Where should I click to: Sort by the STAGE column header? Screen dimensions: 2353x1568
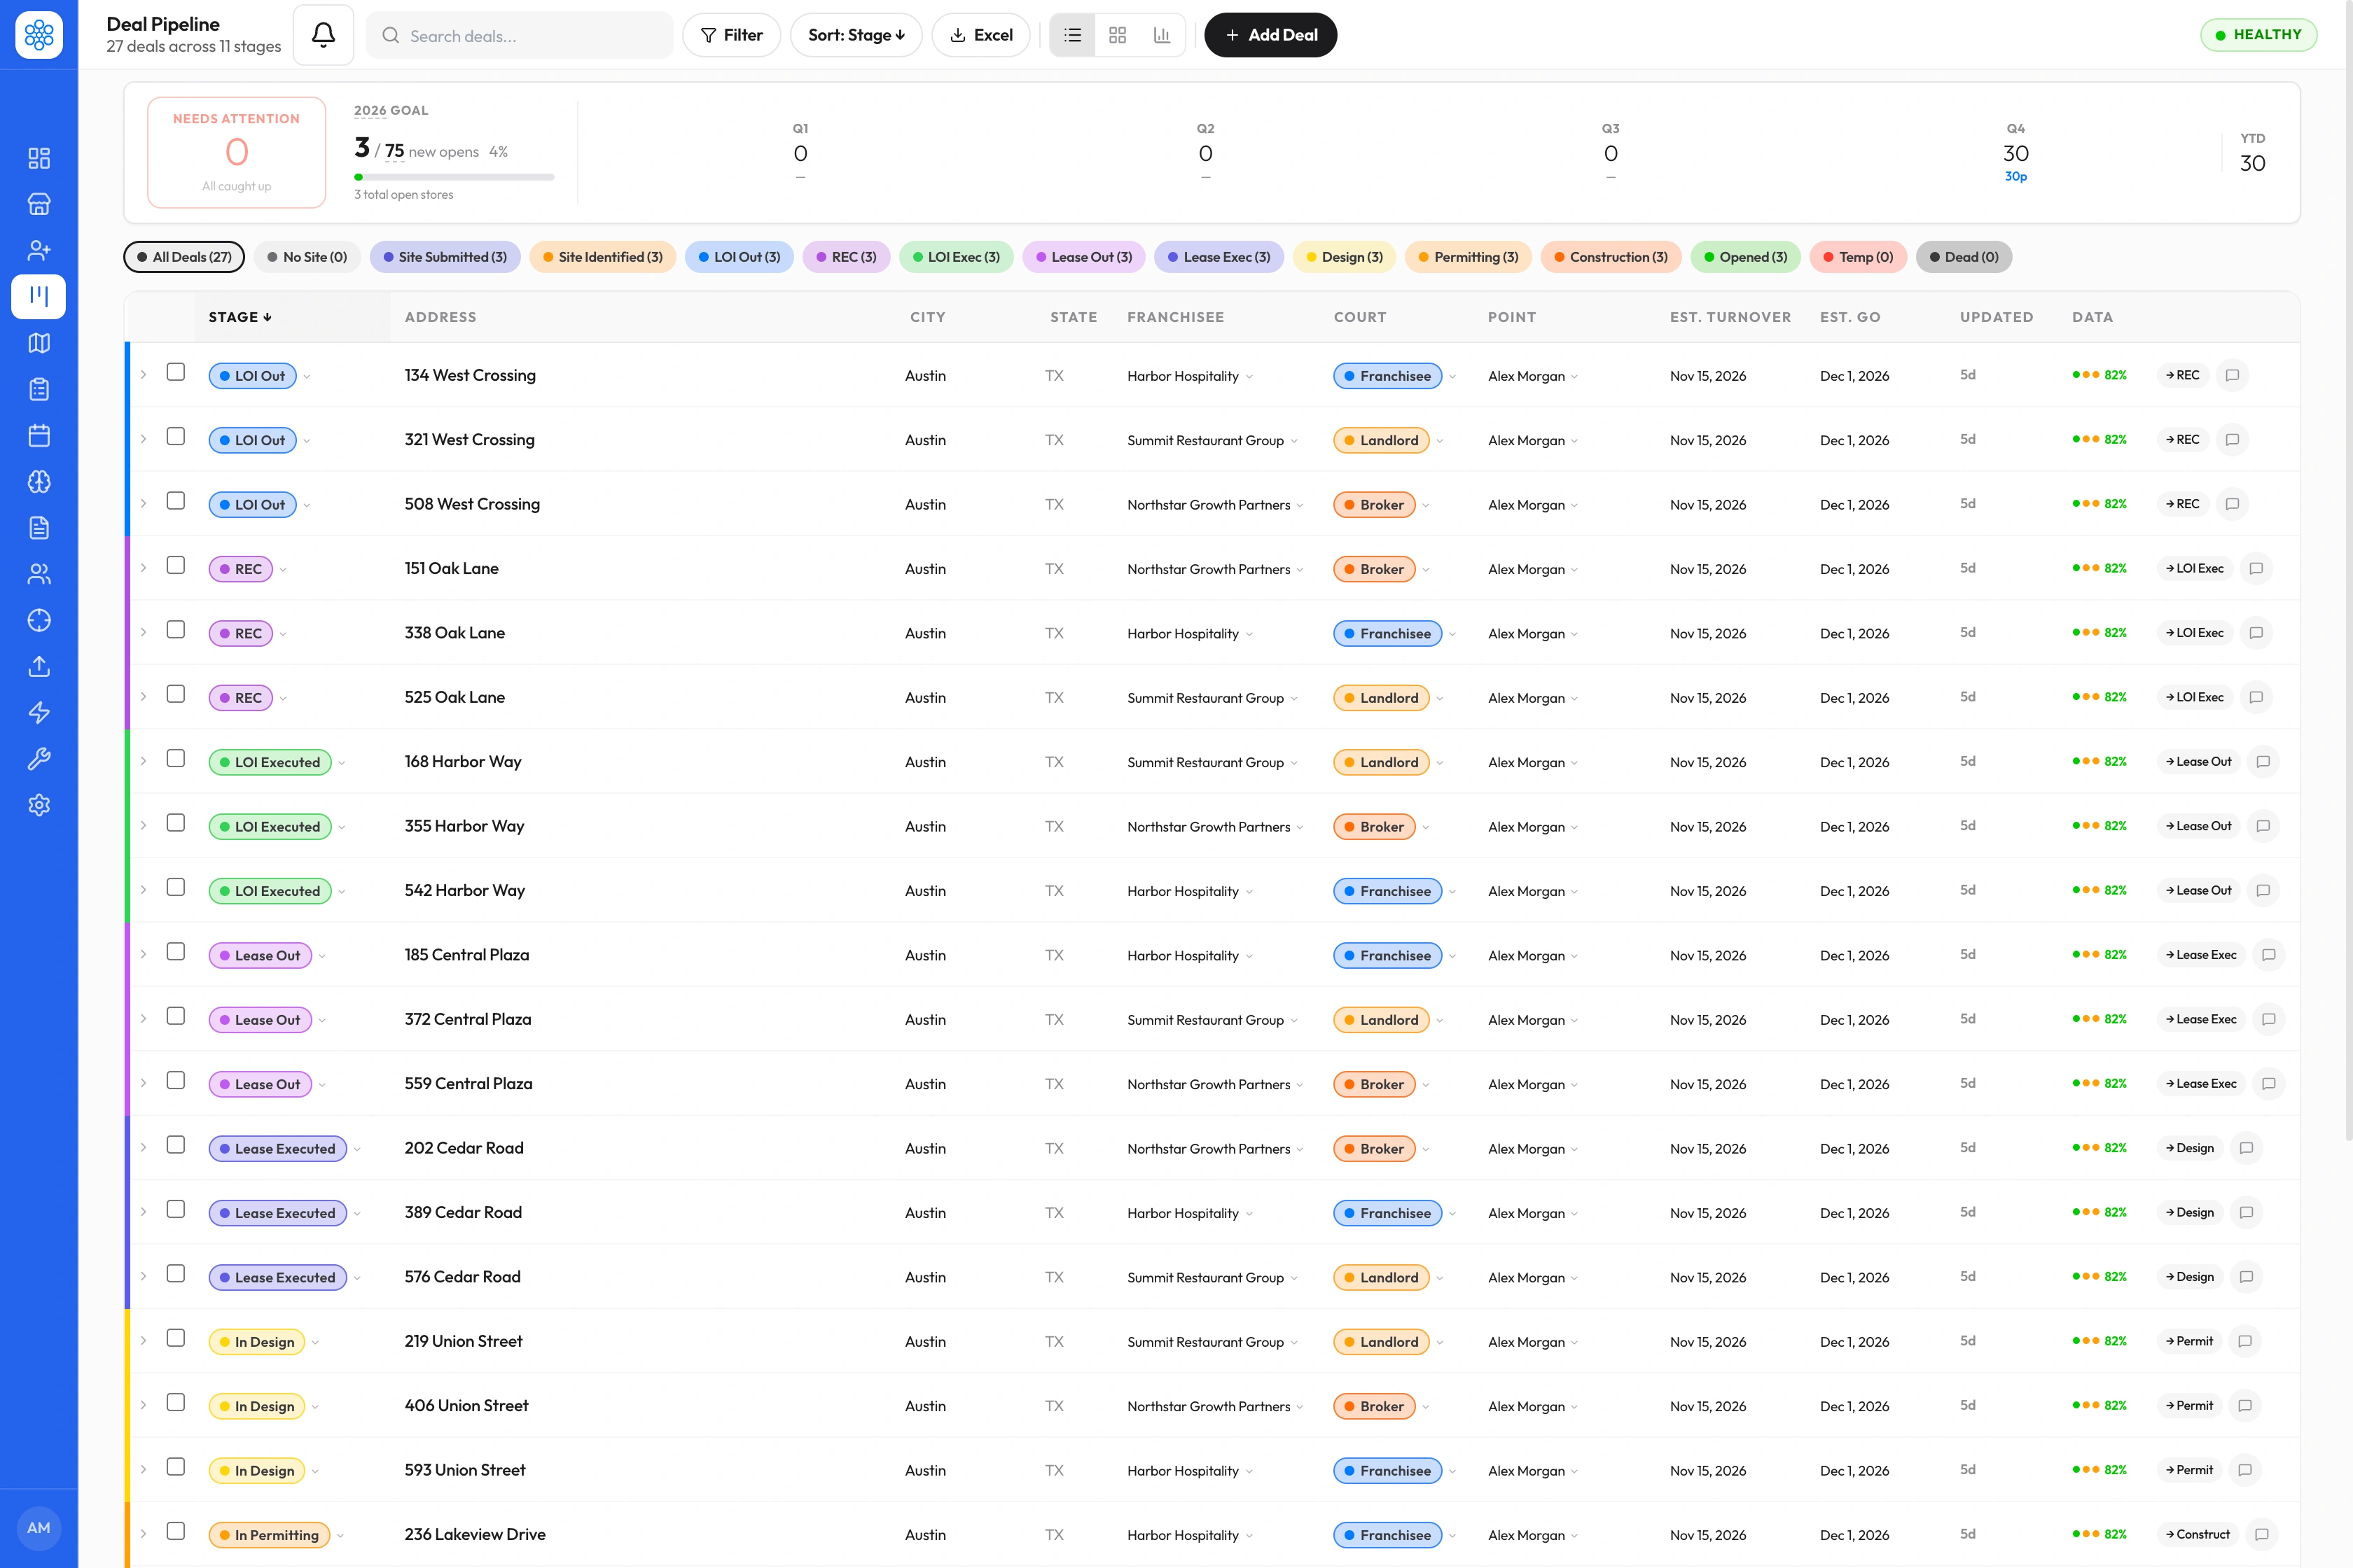pos(240,317)
